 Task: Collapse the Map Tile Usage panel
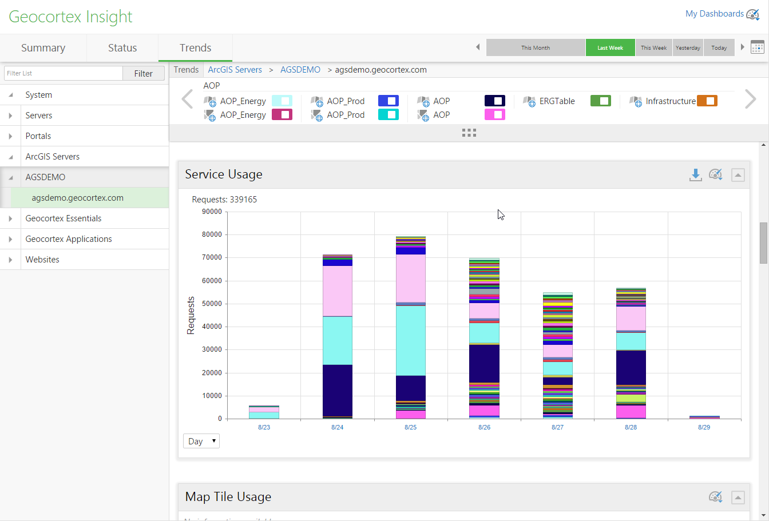[738, 498]
